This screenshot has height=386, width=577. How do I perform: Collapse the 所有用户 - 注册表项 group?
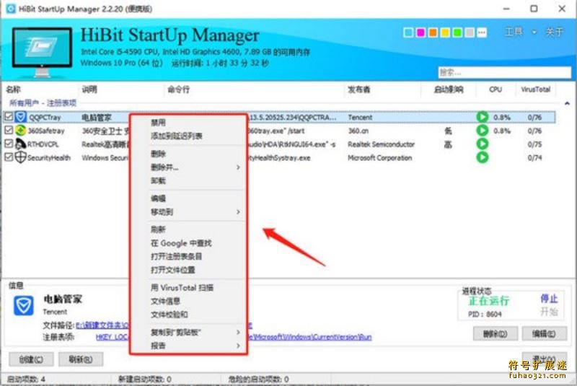tap(567, 103)
